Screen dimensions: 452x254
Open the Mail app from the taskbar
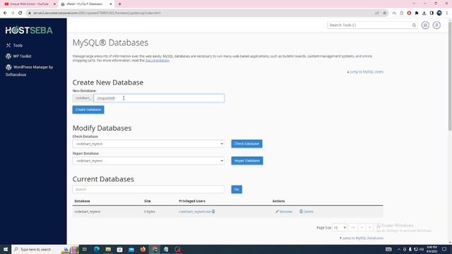tap(131, 249)
